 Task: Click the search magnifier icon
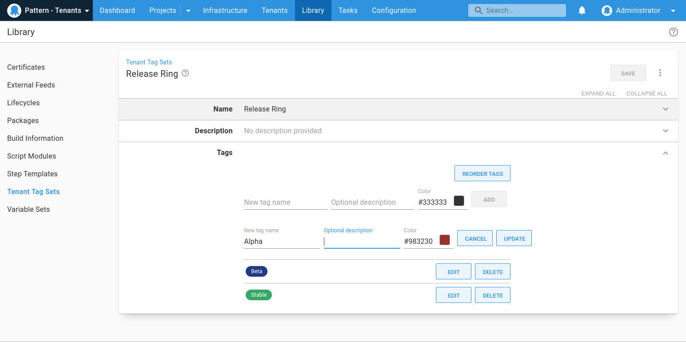[479, 11]
